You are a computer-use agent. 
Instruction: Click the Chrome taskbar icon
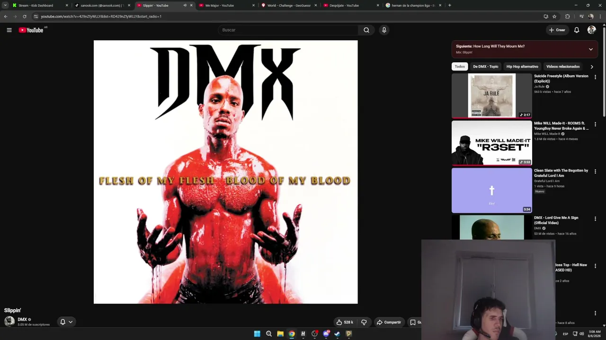coord(292,334)
